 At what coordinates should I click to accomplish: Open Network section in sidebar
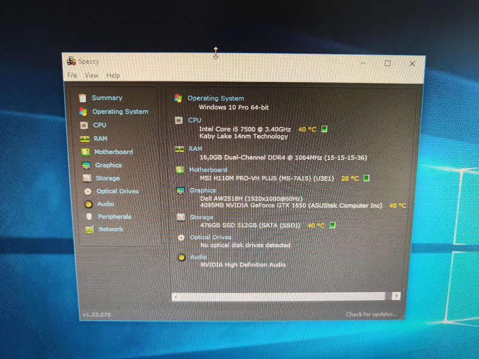point(111,229)
